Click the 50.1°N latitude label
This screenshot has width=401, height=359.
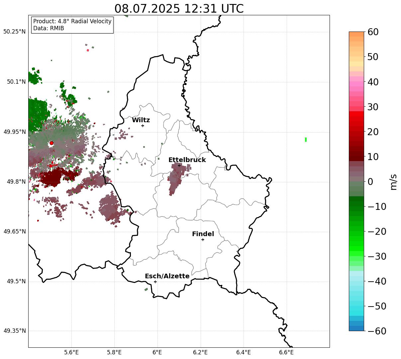coord(16,82)
